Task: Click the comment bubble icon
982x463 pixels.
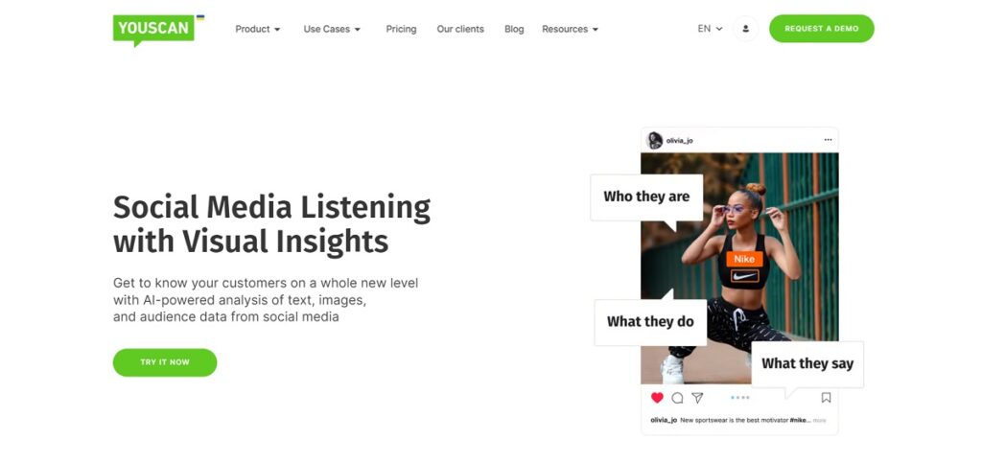Action: [677, 398]
